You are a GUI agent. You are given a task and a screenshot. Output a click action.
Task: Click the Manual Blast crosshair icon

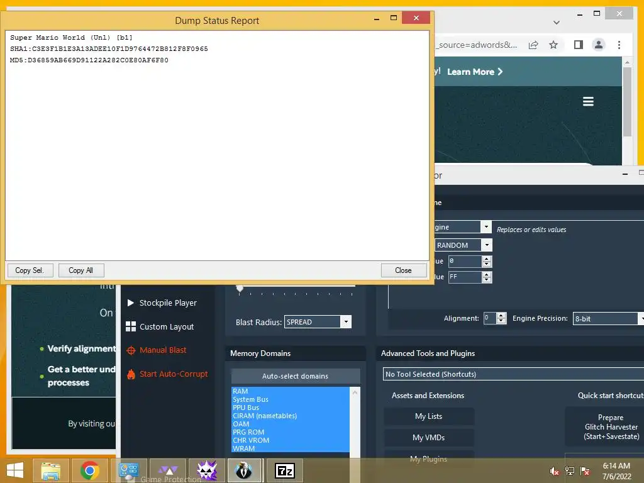point(131,350)
